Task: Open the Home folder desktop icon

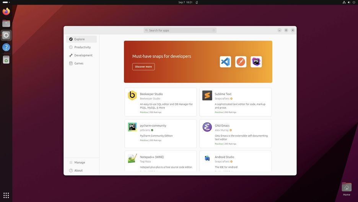Action: point(347,189)
